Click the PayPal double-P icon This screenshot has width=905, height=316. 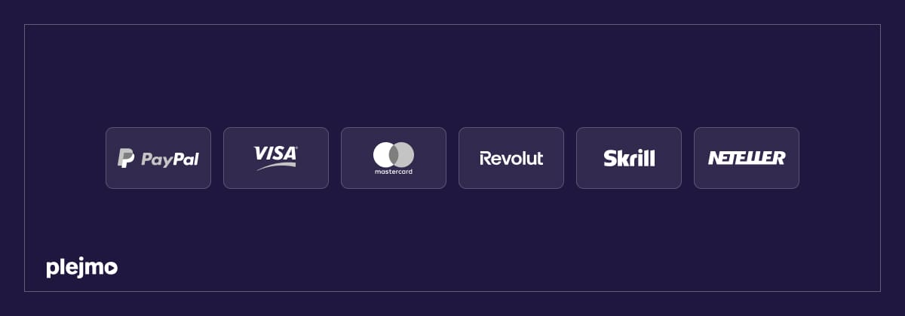126,158
